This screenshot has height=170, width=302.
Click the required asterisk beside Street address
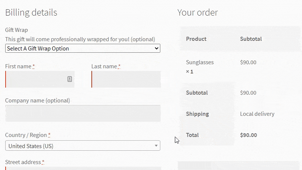43,162
